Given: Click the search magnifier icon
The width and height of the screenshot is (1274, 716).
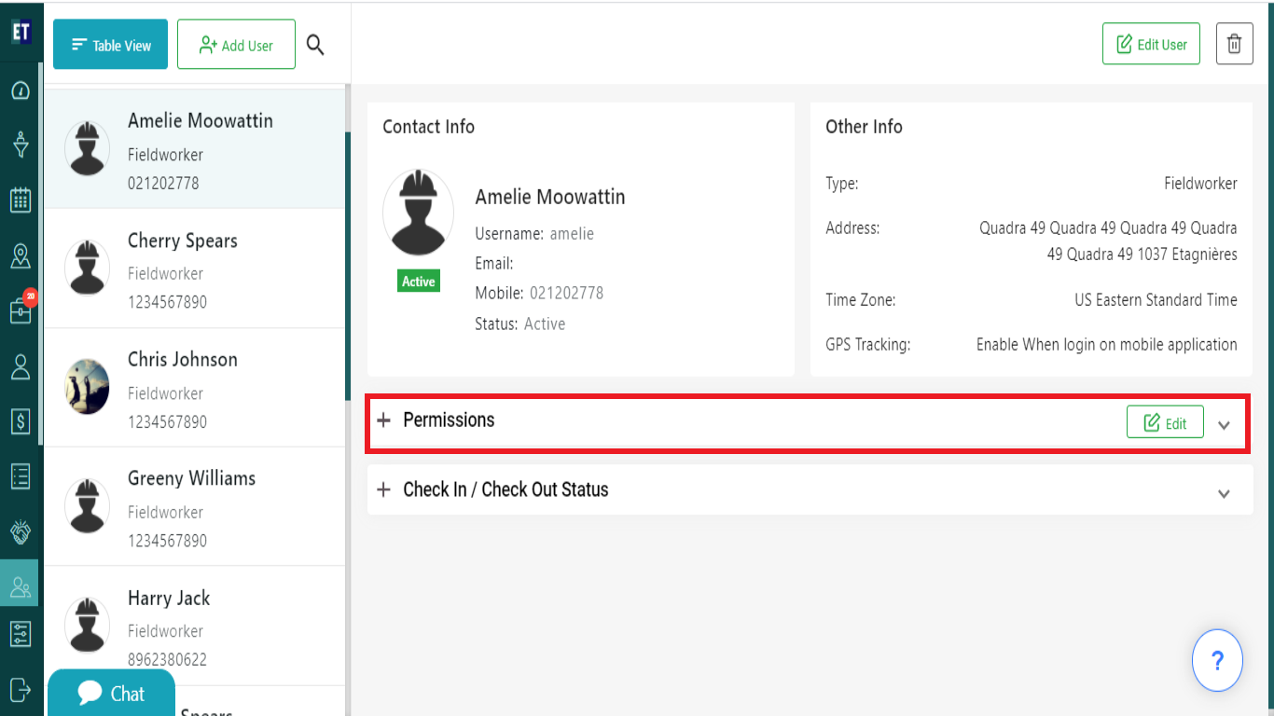Looking at the screenshot, I should coord(315,45).
